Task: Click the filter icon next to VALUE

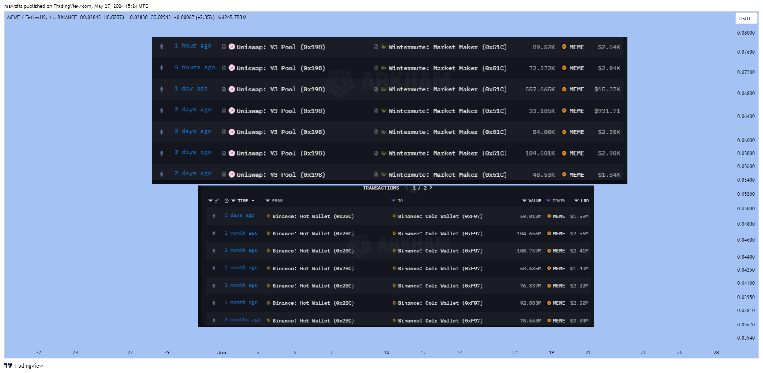Action: pos(524,200)
